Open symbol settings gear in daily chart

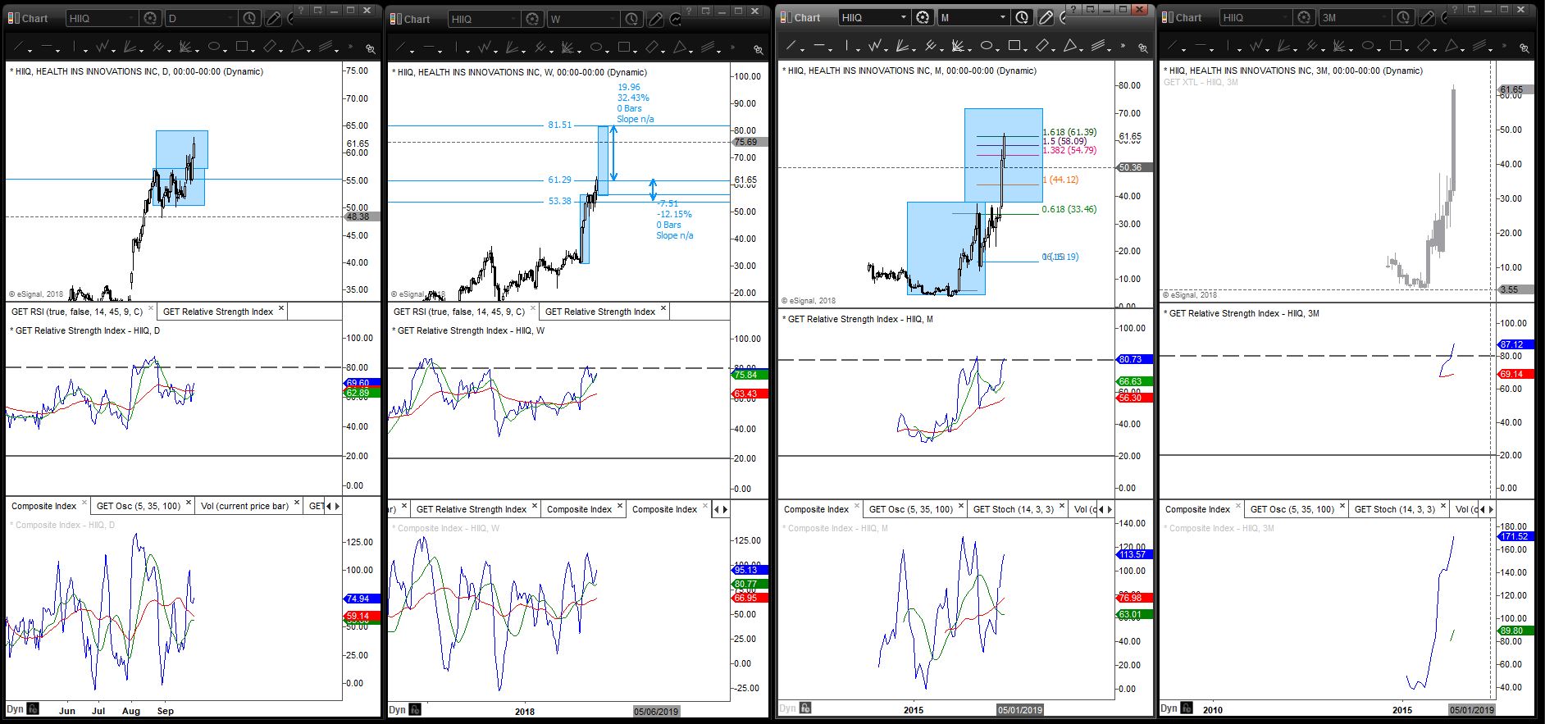point(150,18)
